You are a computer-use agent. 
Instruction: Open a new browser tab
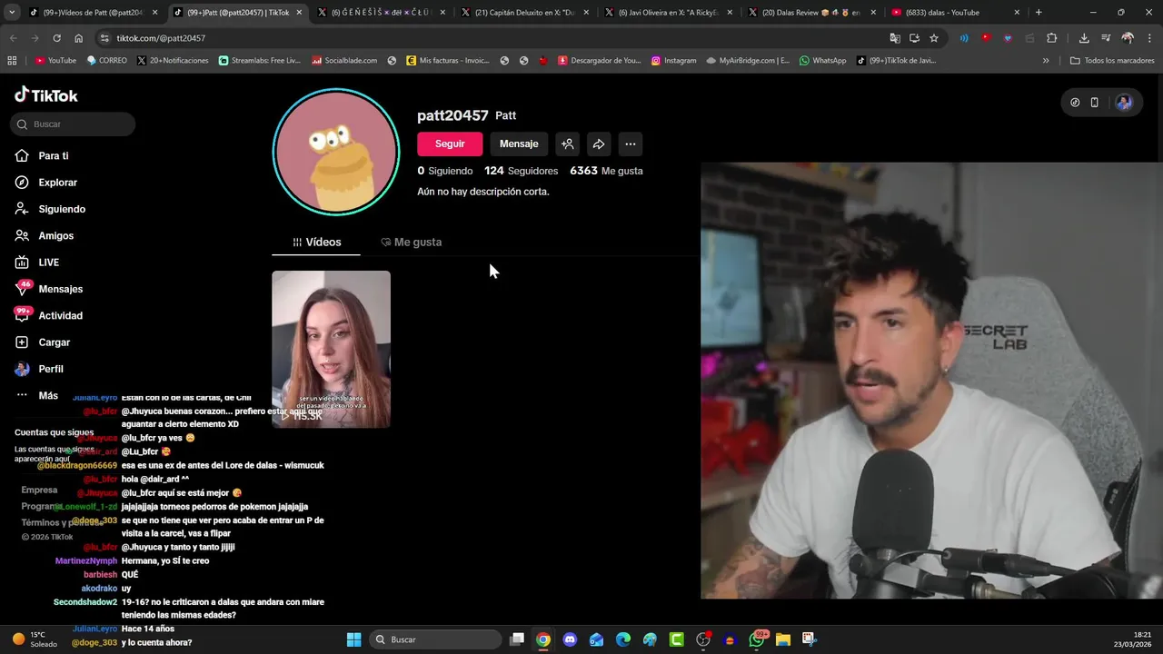tap(1039, 13)
